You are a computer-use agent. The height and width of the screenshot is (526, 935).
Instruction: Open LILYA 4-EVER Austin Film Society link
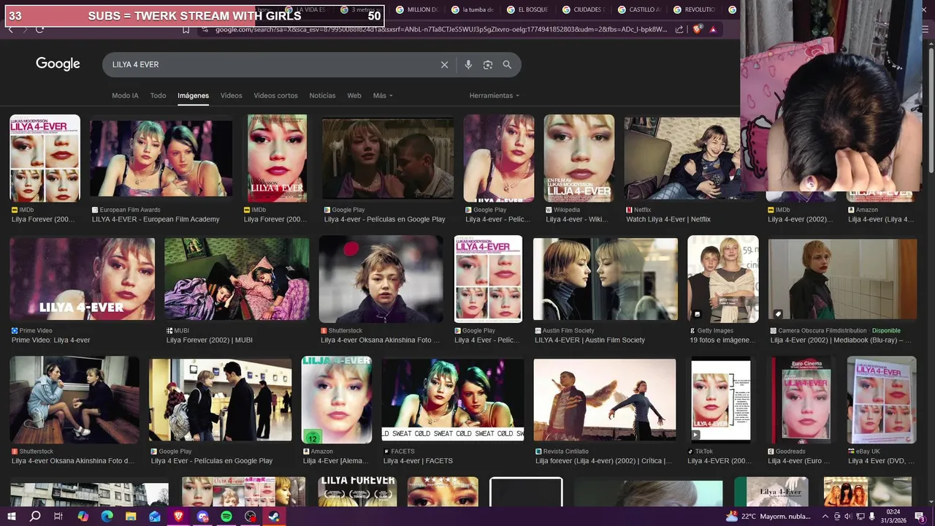[x=590, y=340]
